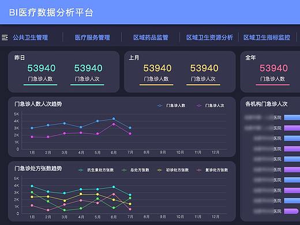Click the 全年 card heading

pyautogui.click(x=250, y=58)
